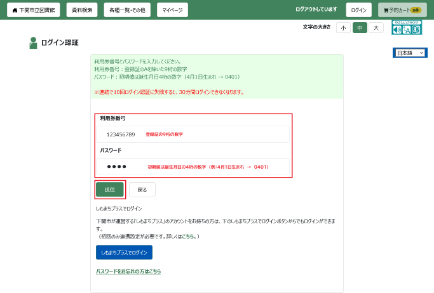434x293 pixels.
Task: Click the しもまちプラスでログイン button
Action: point(124,252)
